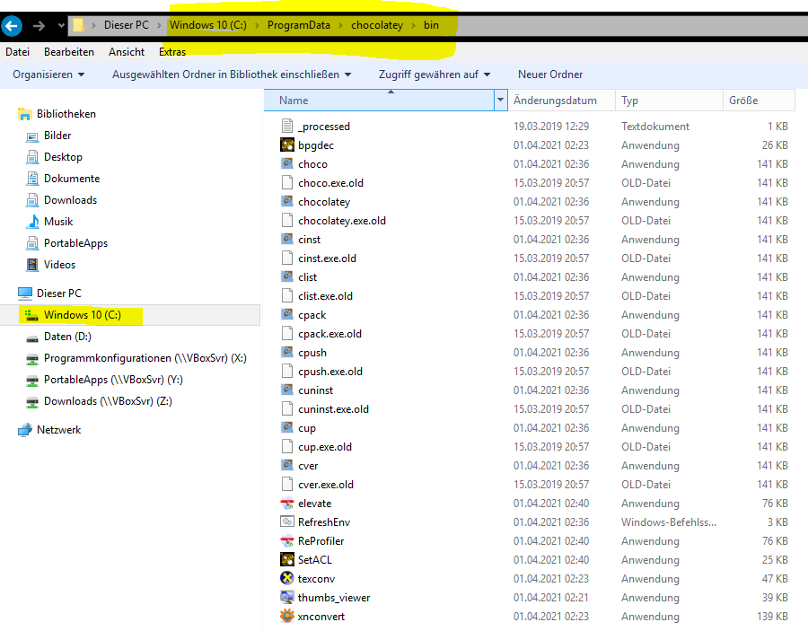Select file name chocolatey.exe.old
808x631 pixels.
click(x=342, y=221)
